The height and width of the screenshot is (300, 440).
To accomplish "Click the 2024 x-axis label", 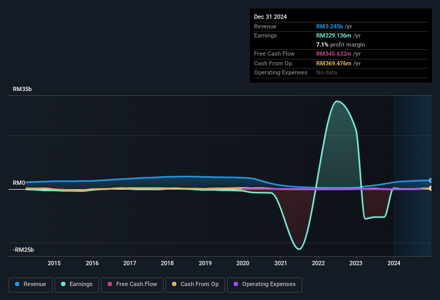I will point(394,263).
